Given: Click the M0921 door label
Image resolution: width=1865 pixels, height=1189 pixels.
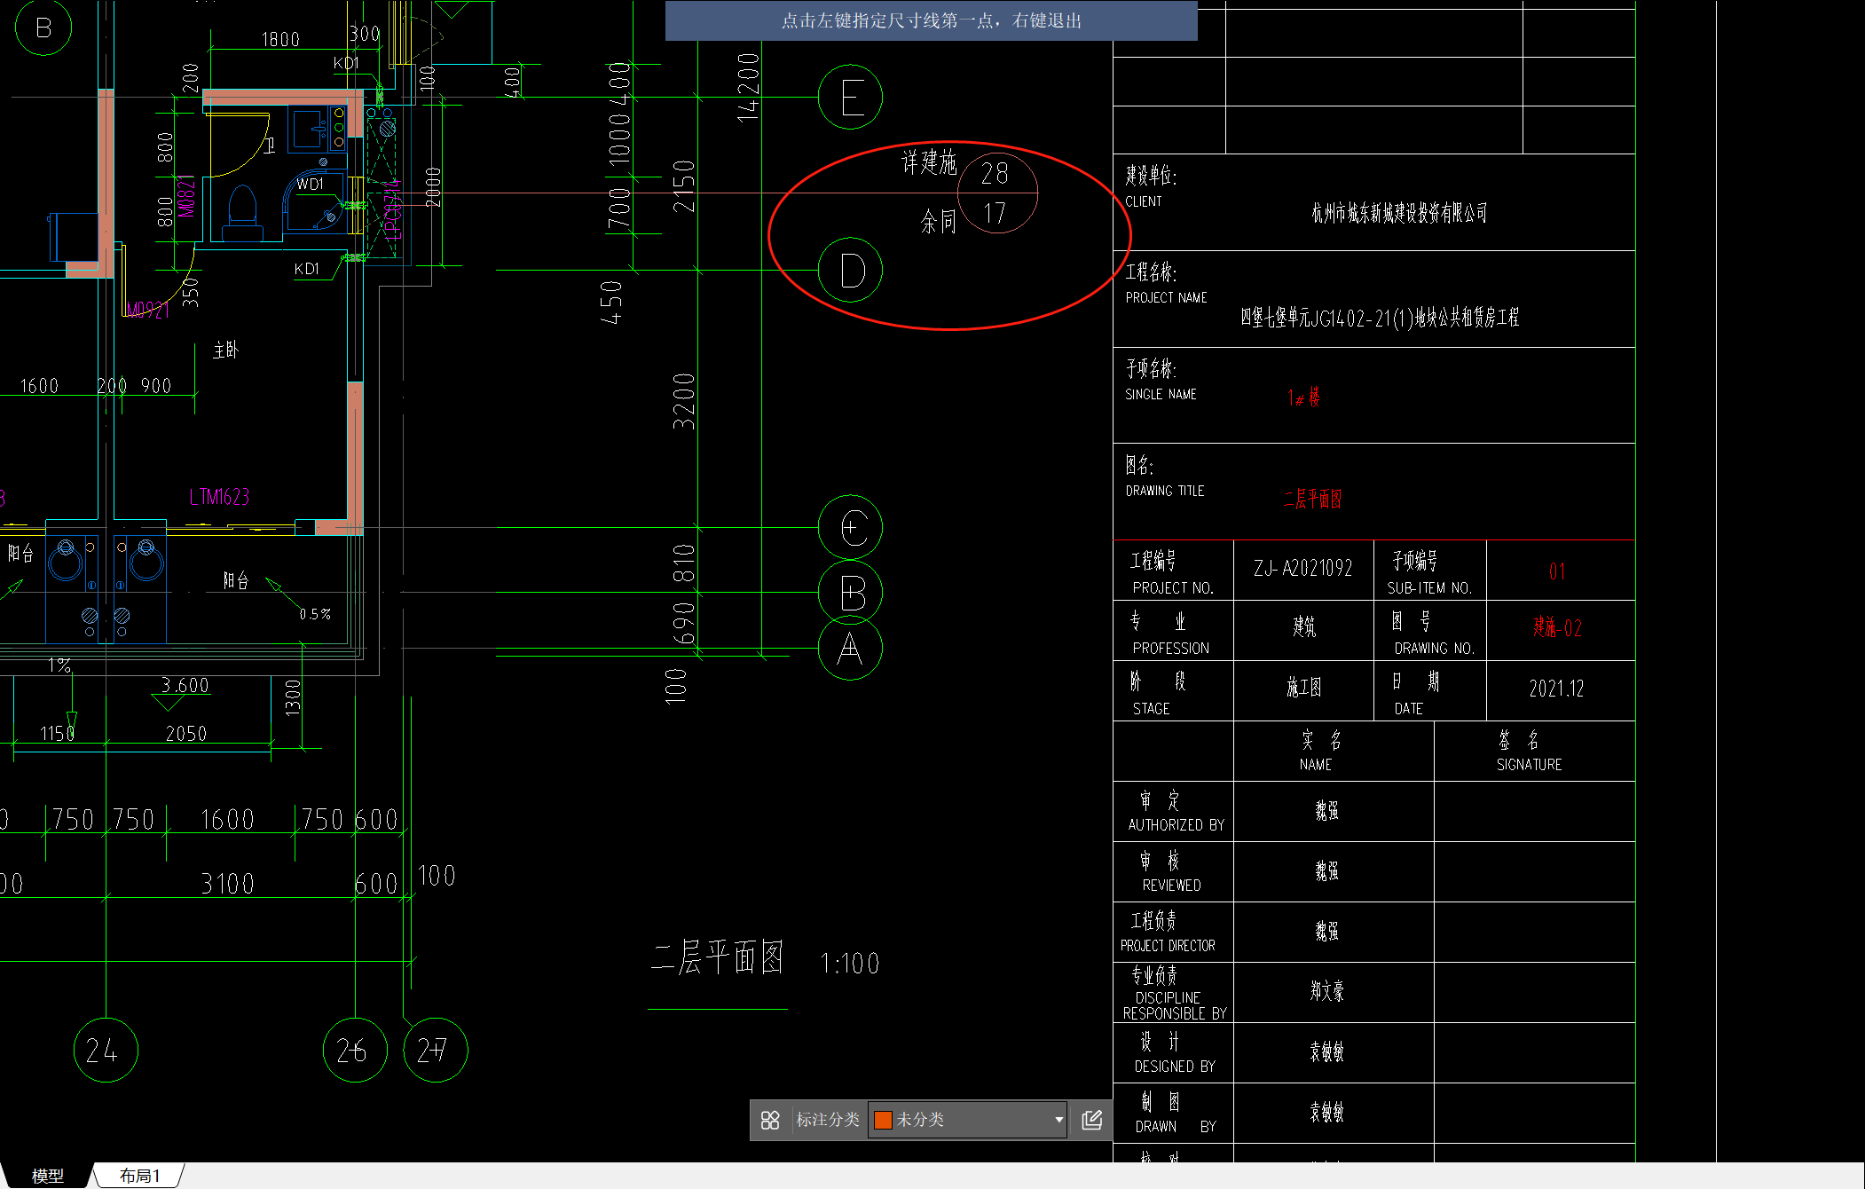Looking at the screenshot, I should [x=147, y=310].
